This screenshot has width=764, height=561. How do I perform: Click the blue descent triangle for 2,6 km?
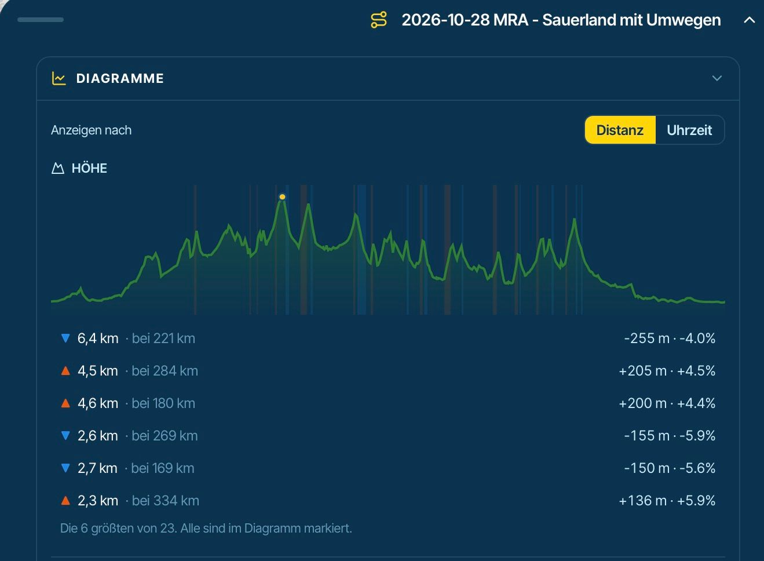[65, 436]
